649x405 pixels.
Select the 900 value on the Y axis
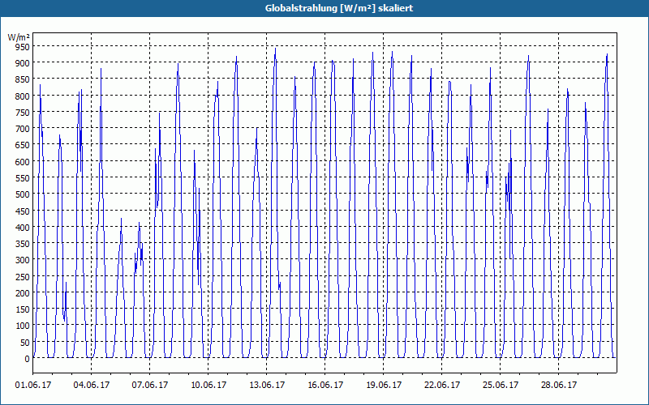click(23, 63)
